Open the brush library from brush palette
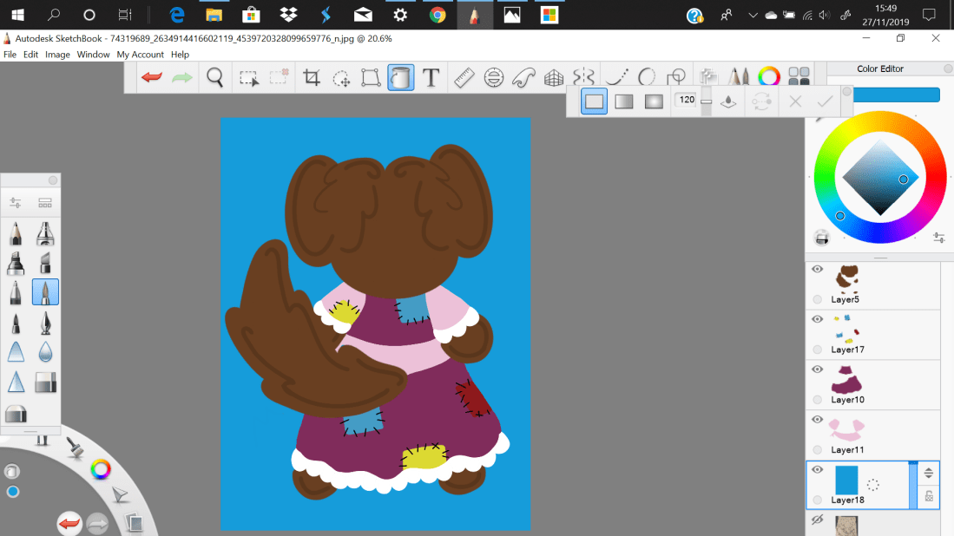 [x=45, y=203]
